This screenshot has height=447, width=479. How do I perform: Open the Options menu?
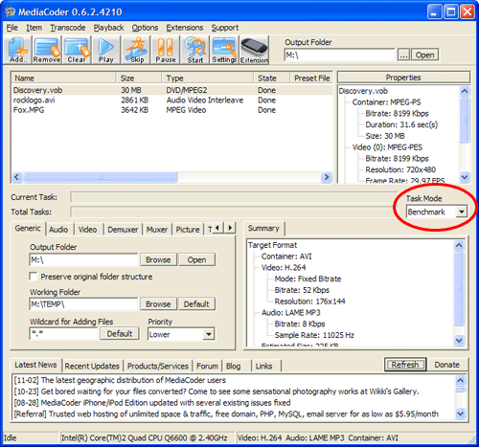(x=145, y=28)
